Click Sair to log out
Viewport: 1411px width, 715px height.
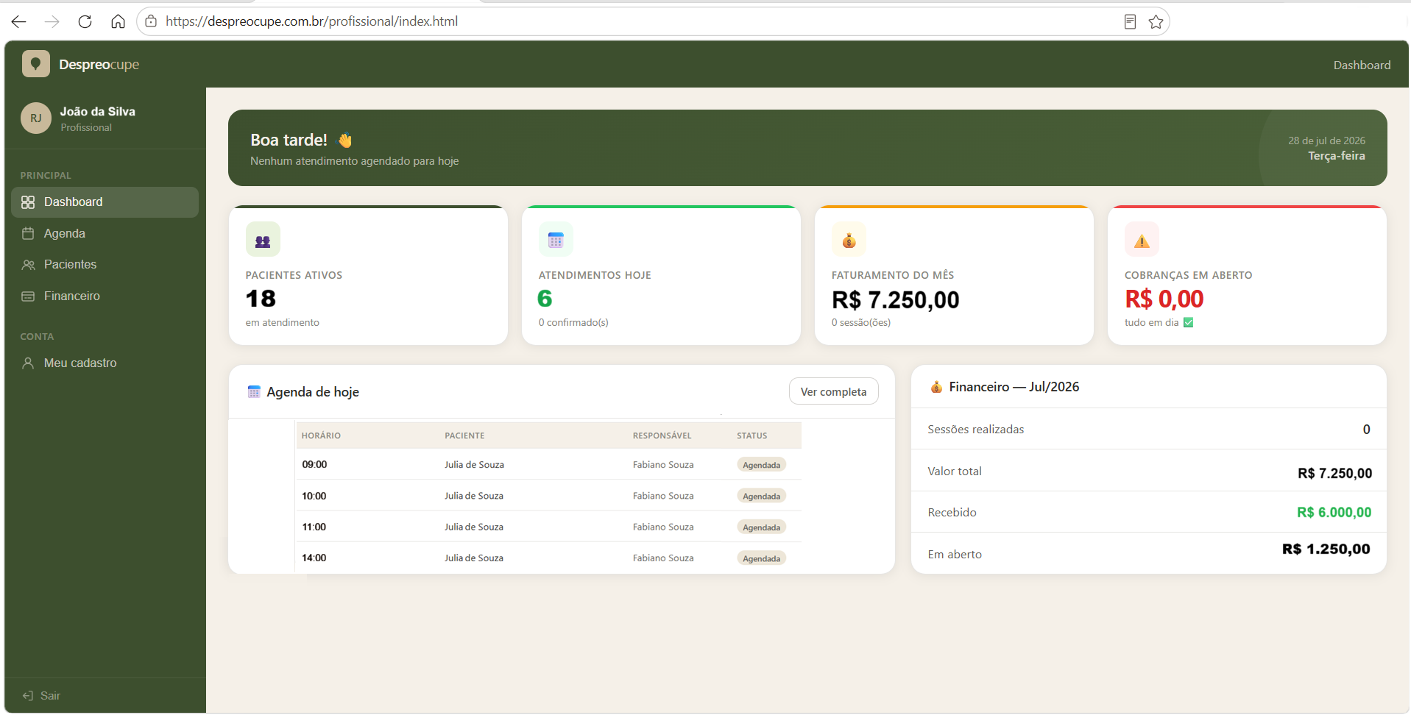click(x=50, y=696)
